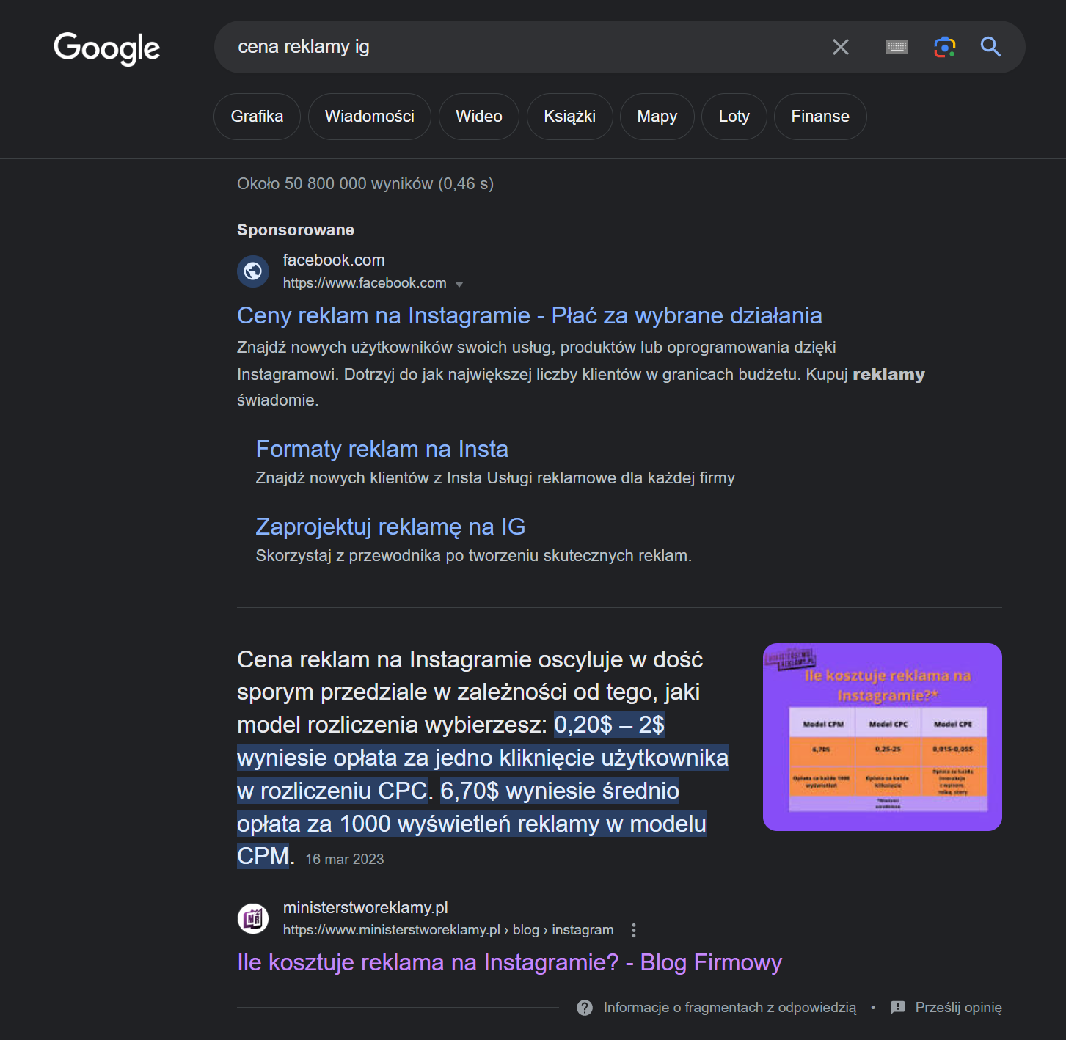Click the facebook.com globe favicon
The height and width of the screenshot is (1040, 1066).
tap(253, 271)
